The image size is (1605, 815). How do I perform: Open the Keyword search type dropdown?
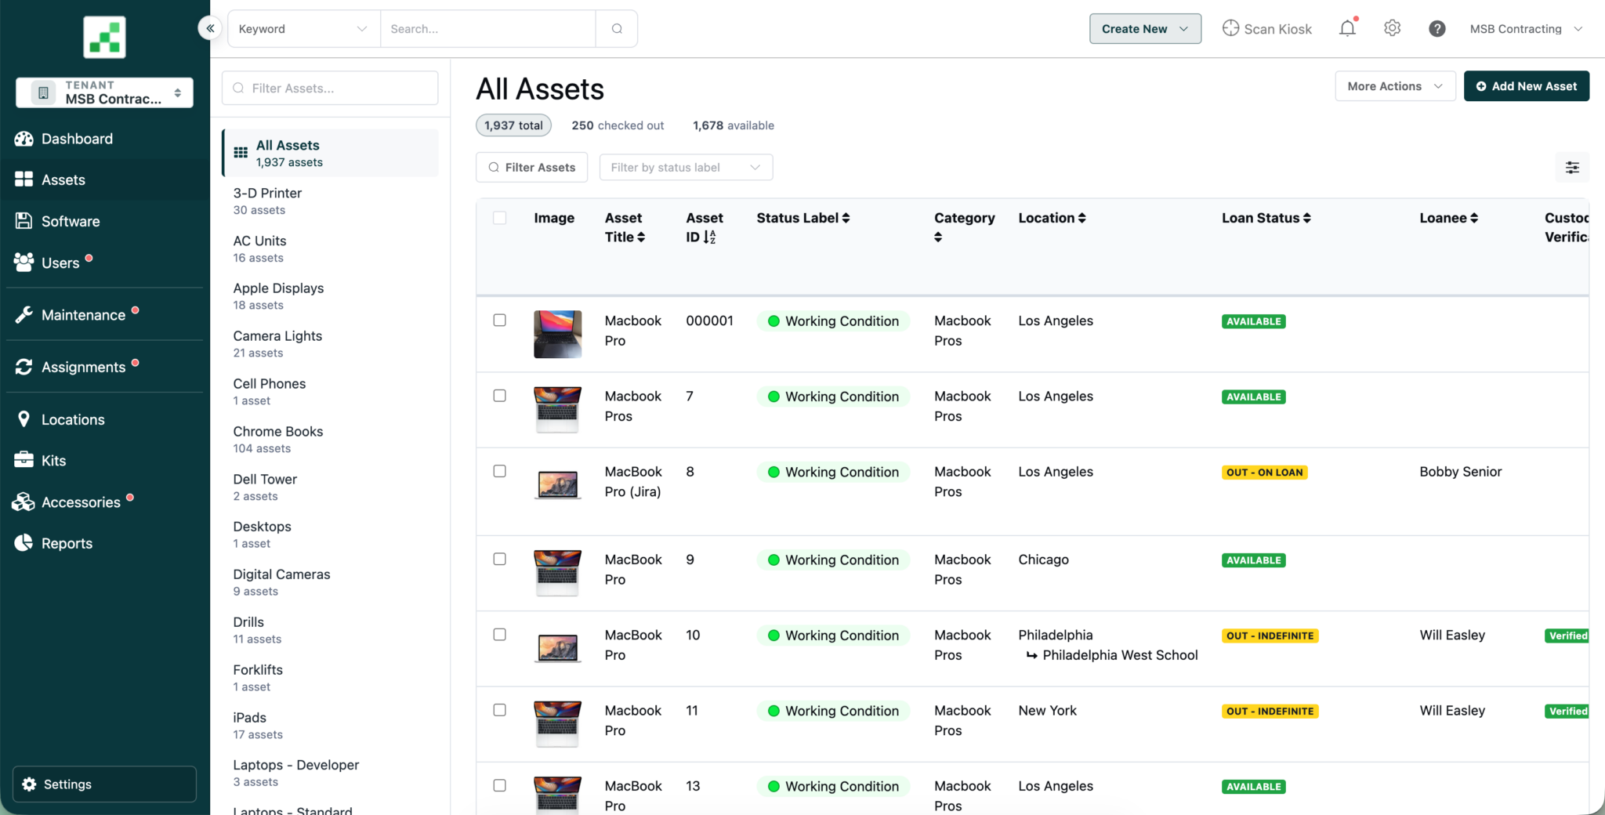click(303, 29)
